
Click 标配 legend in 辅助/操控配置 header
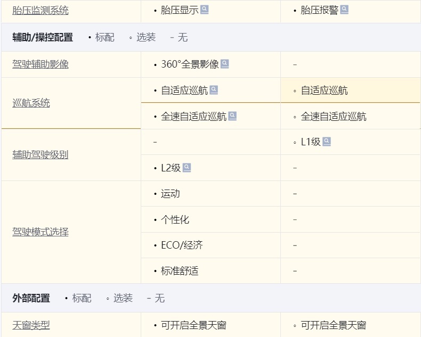pos(104,37)
